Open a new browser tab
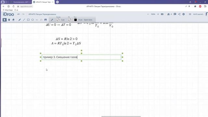The height and width of the screenshot is (117, 208). tap(57, 2)
